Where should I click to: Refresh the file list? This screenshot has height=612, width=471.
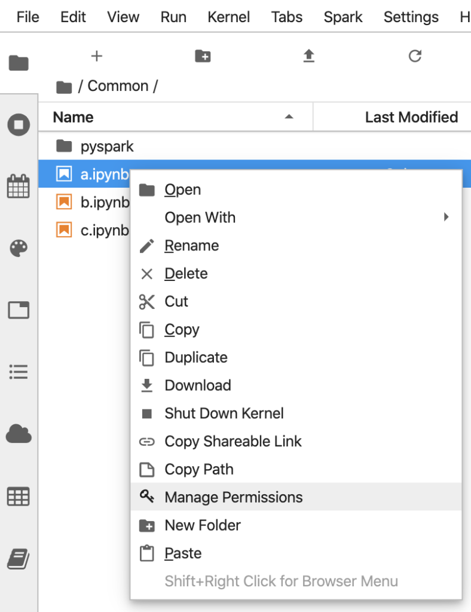(x=415, y=56)
